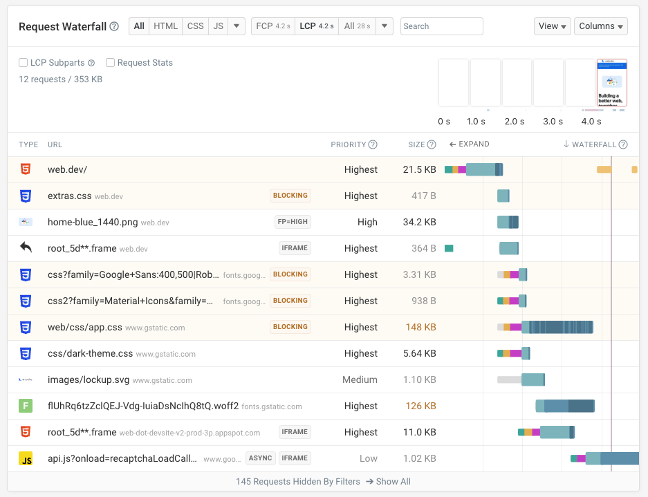Open the View dropdown menu
The image size is (648, 497).
click(552, 26)
